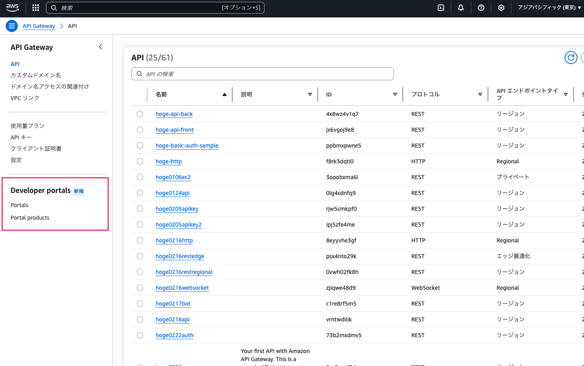Sort APIs by the 名前 column arrow
The height and width of the screenshot is (366, 584).
click(x=224, y=94)
